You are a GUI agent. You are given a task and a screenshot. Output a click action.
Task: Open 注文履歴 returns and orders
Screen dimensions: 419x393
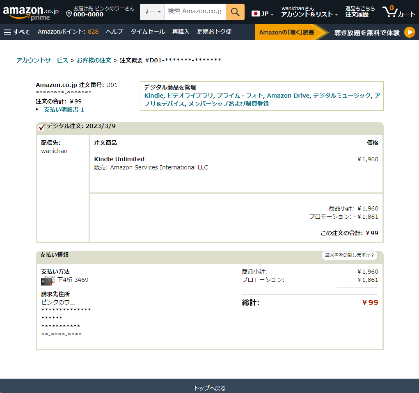[x=360, y=12]
